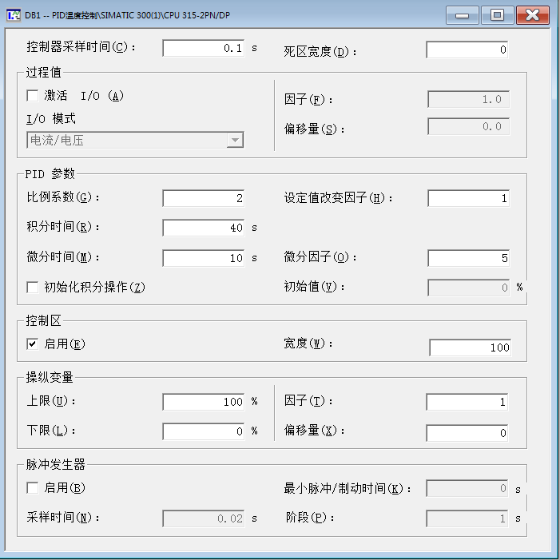Focus the 控制区 宽度 field

click(x=470, y=348)
